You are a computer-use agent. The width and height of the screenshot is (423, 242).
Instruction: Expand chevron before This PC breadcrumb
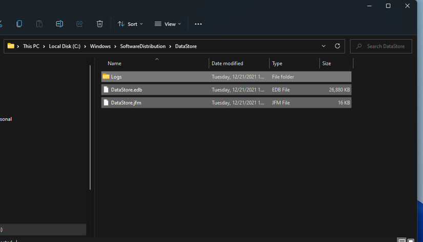[18, 47]
